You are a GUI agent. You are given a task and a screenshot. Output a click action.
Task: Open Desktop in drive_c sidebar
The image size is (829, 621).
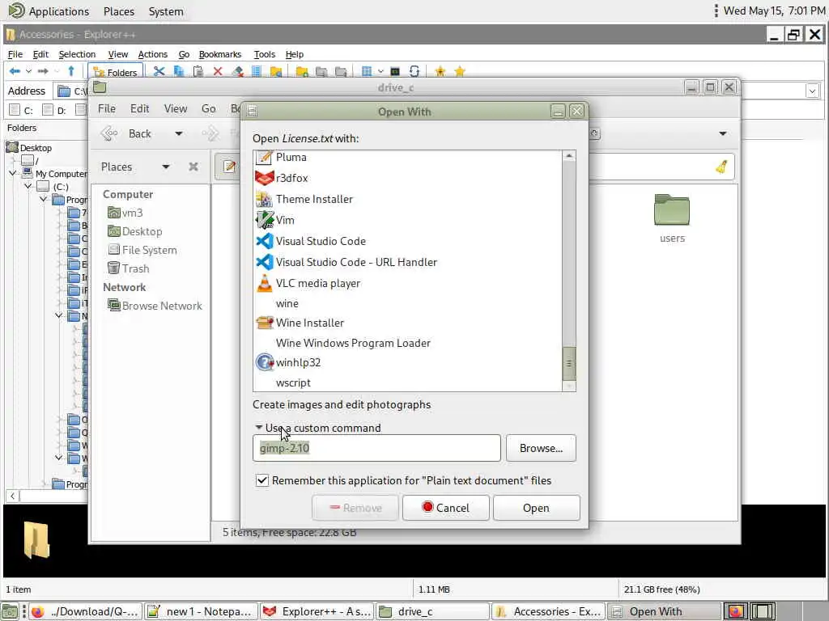pyautogui.click(x=135, y=231)
